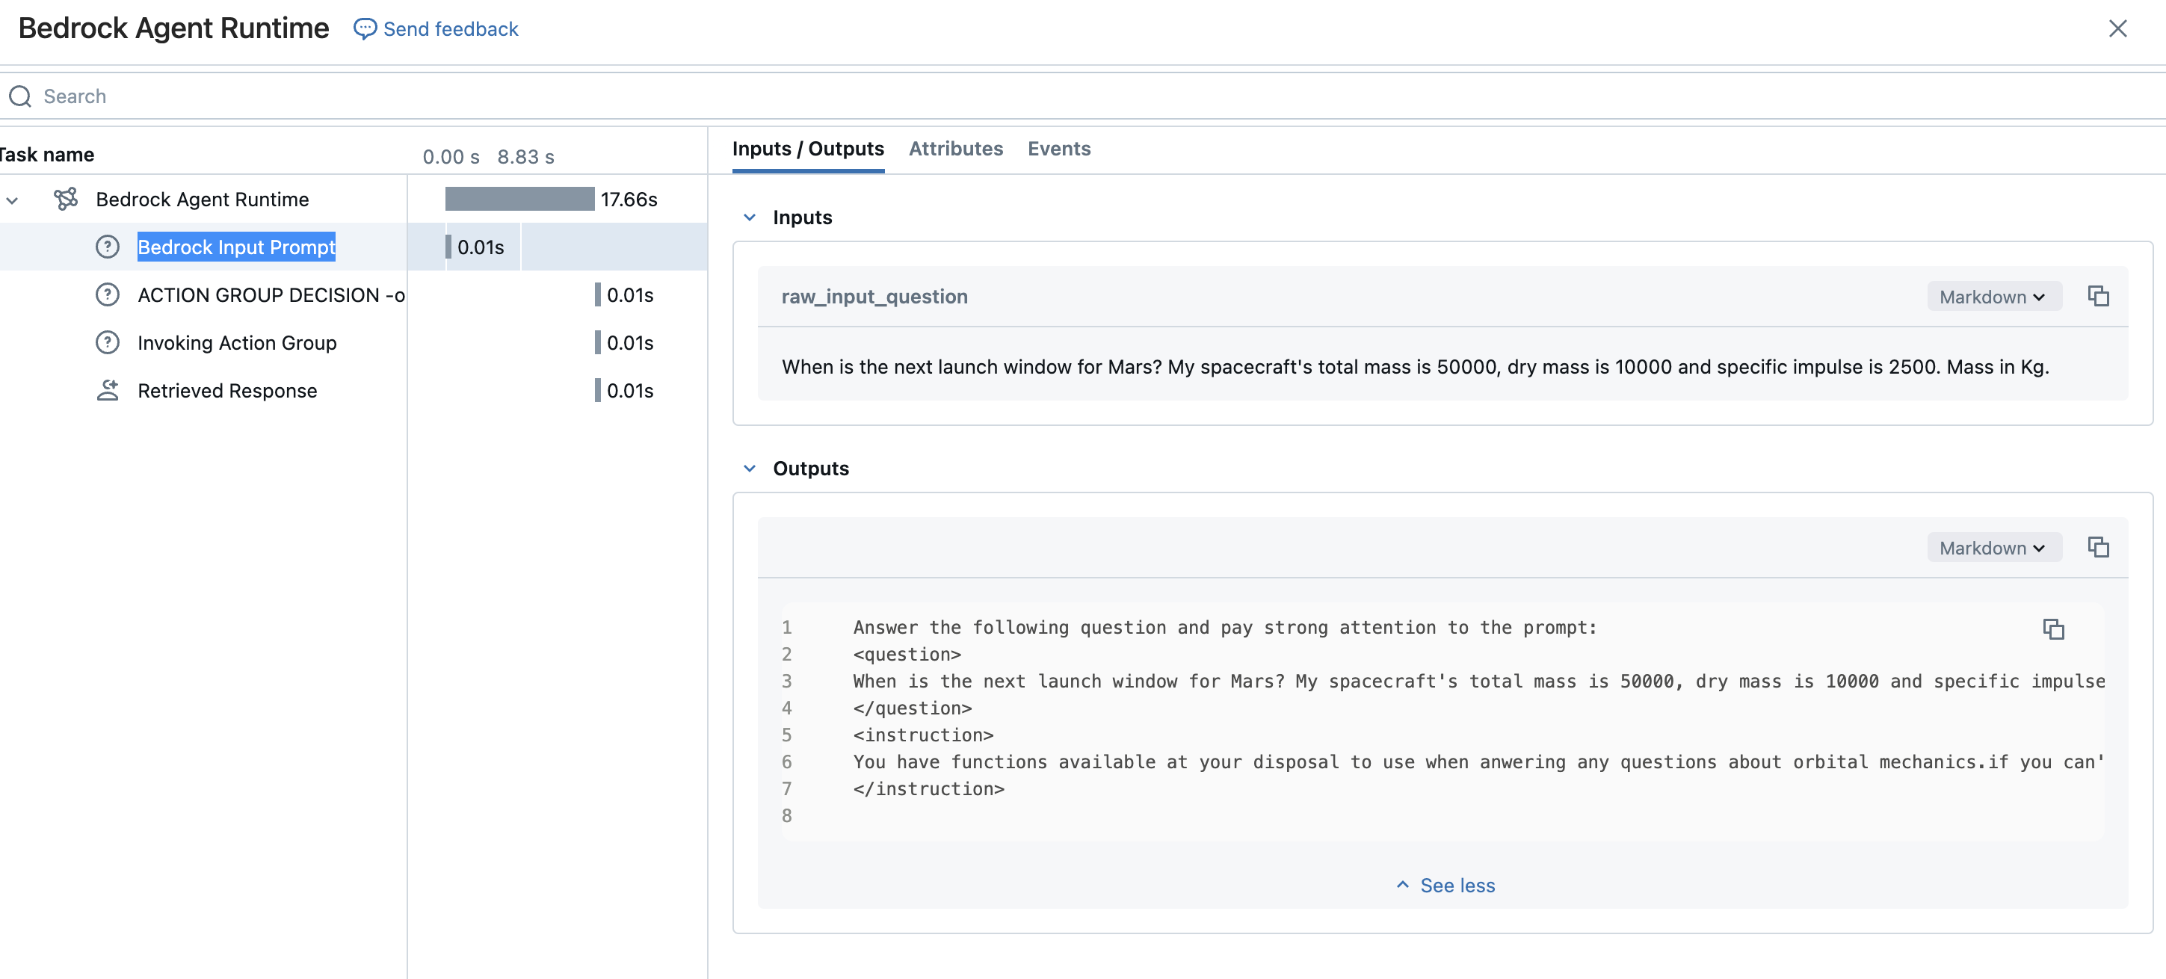2166x979 pixels.
Task: Click See less to shrink output
Action: tap(1445, 886)
